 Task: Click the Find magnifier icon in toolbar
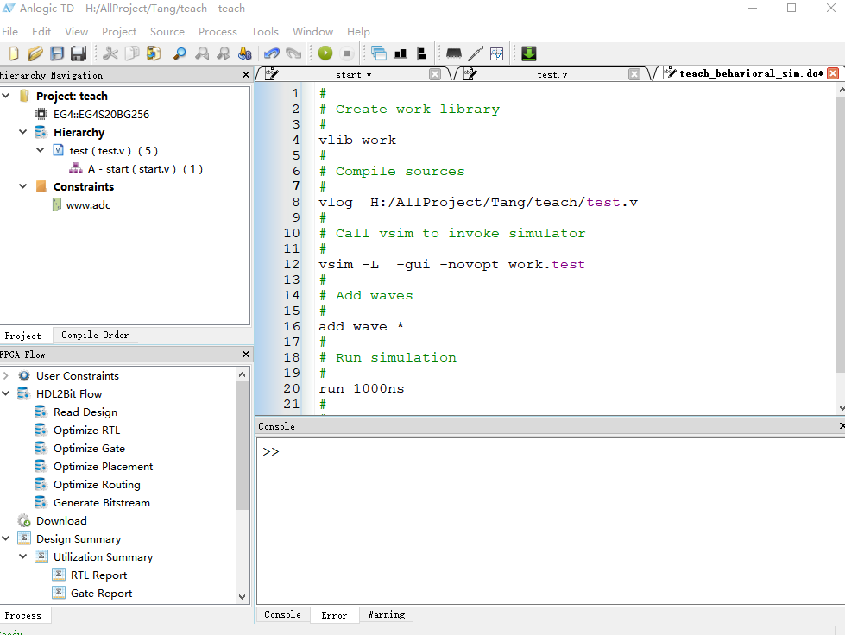click(x=180, y=53)
